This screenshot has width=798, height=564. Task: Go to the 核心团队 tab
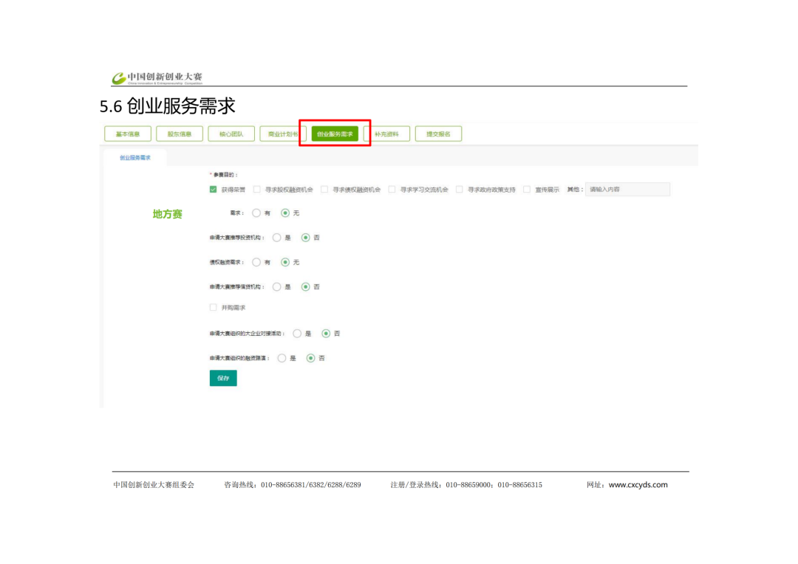point(231,134)
